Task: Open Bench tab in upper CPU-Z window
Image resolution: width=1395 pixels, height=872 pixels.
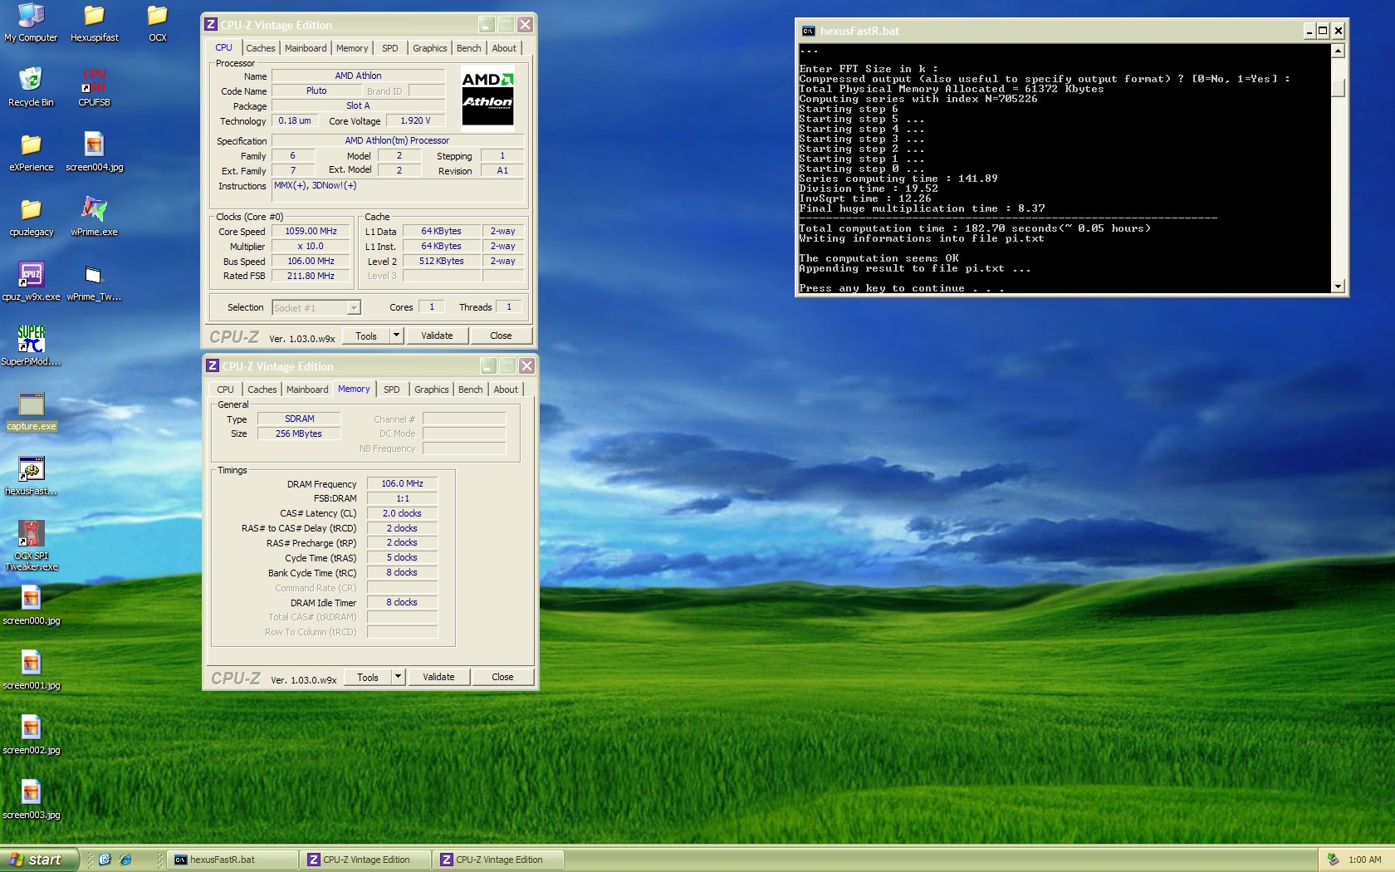Action: pos(468,48)
